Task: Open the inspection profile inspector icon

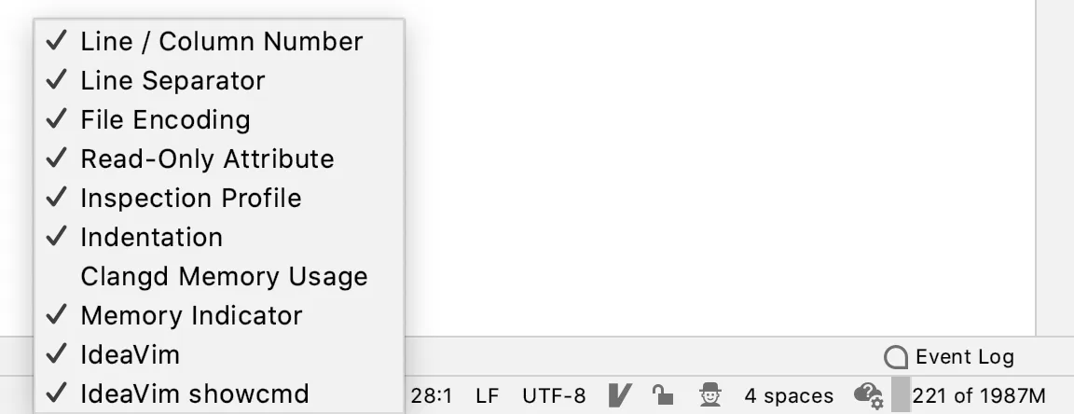Action: 711,395
